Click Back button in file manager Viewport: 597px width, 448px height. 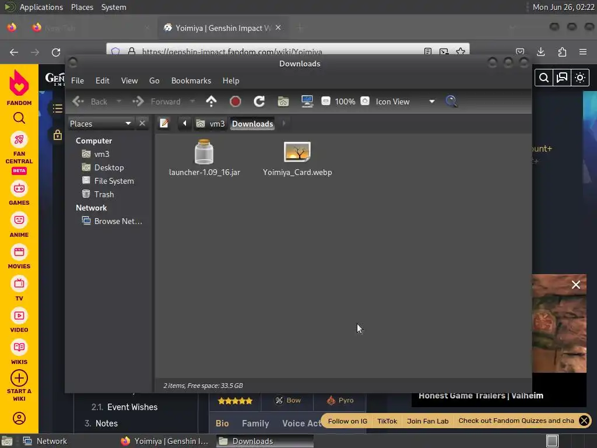[90, 101]
